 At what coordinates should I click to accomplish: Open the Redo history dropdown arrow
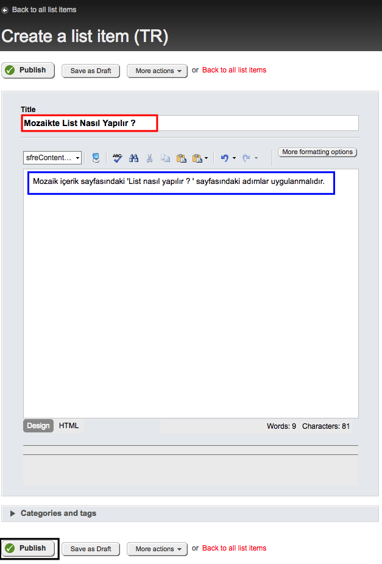256,158
